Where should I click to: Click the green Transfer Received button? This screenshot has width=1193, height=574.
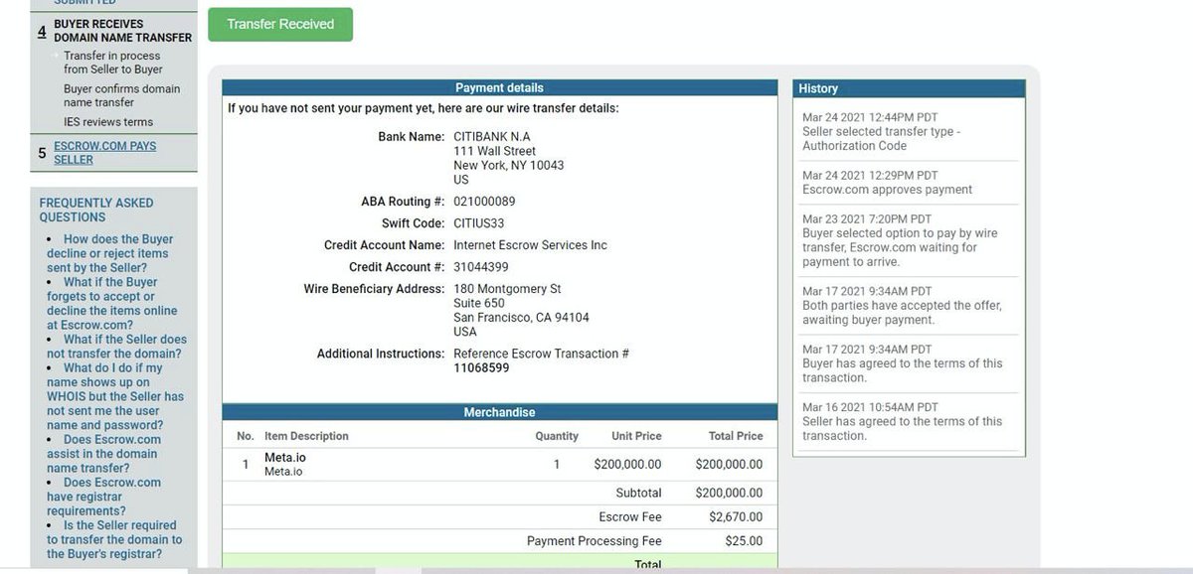[x=280, y=25]
